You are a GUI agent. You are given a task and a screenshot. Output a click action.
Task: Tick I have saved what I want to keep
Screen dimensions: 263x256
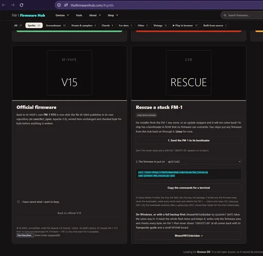tap(18, 202)
